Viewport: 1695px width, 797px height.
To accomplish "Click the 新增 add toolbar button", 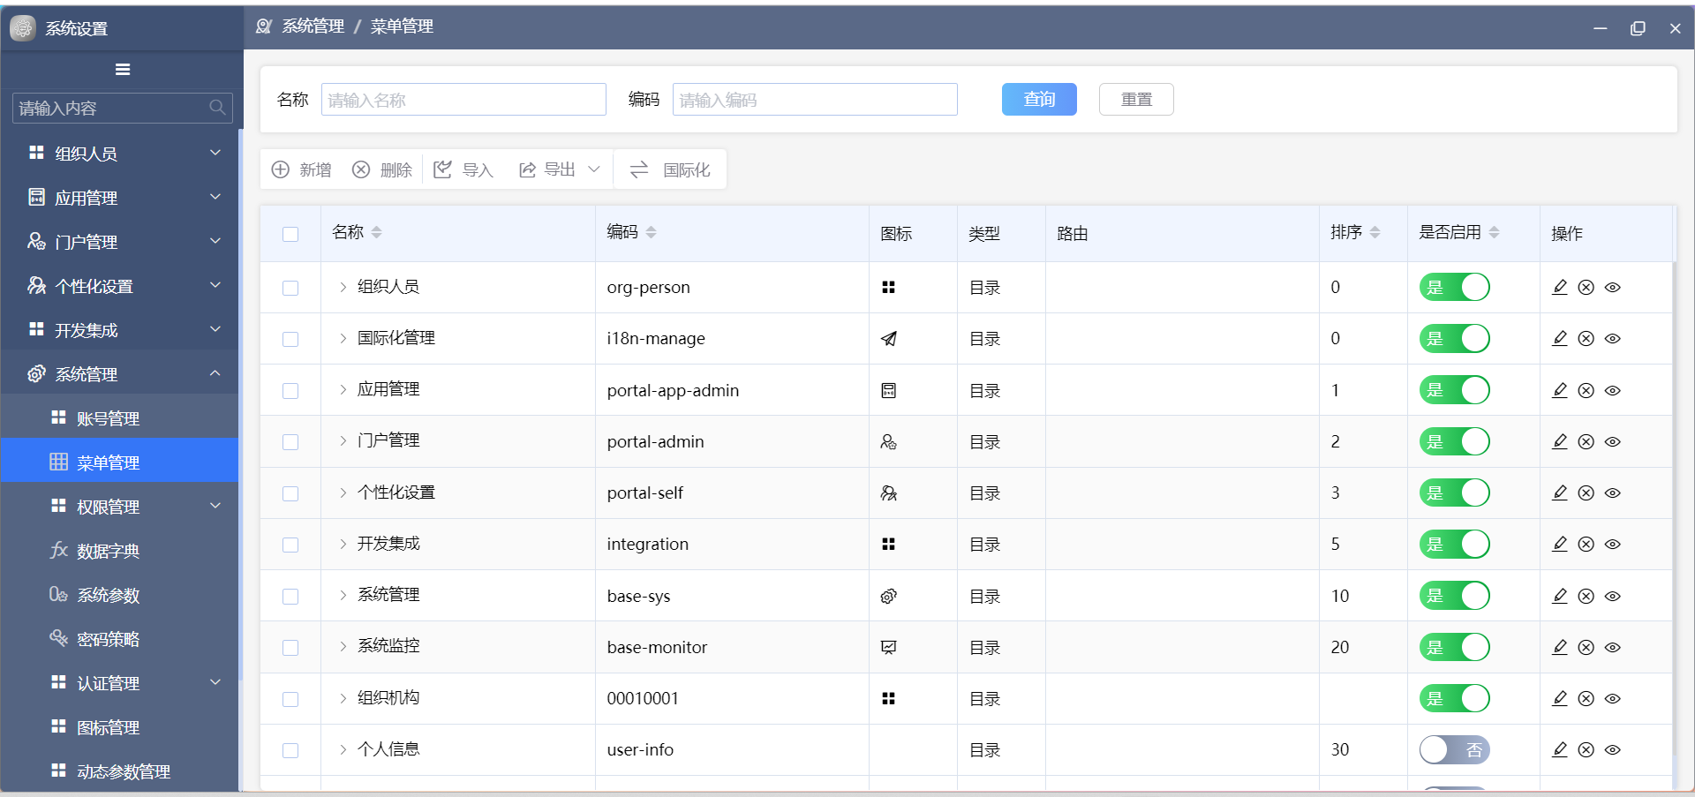I will (301, 169).
